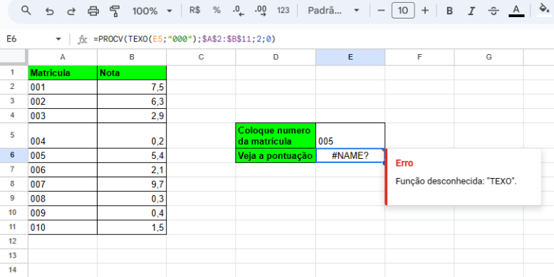The height and width of the screenshot is (277, 554).
Task: Select column C header
Action: (x=201, y=57)
